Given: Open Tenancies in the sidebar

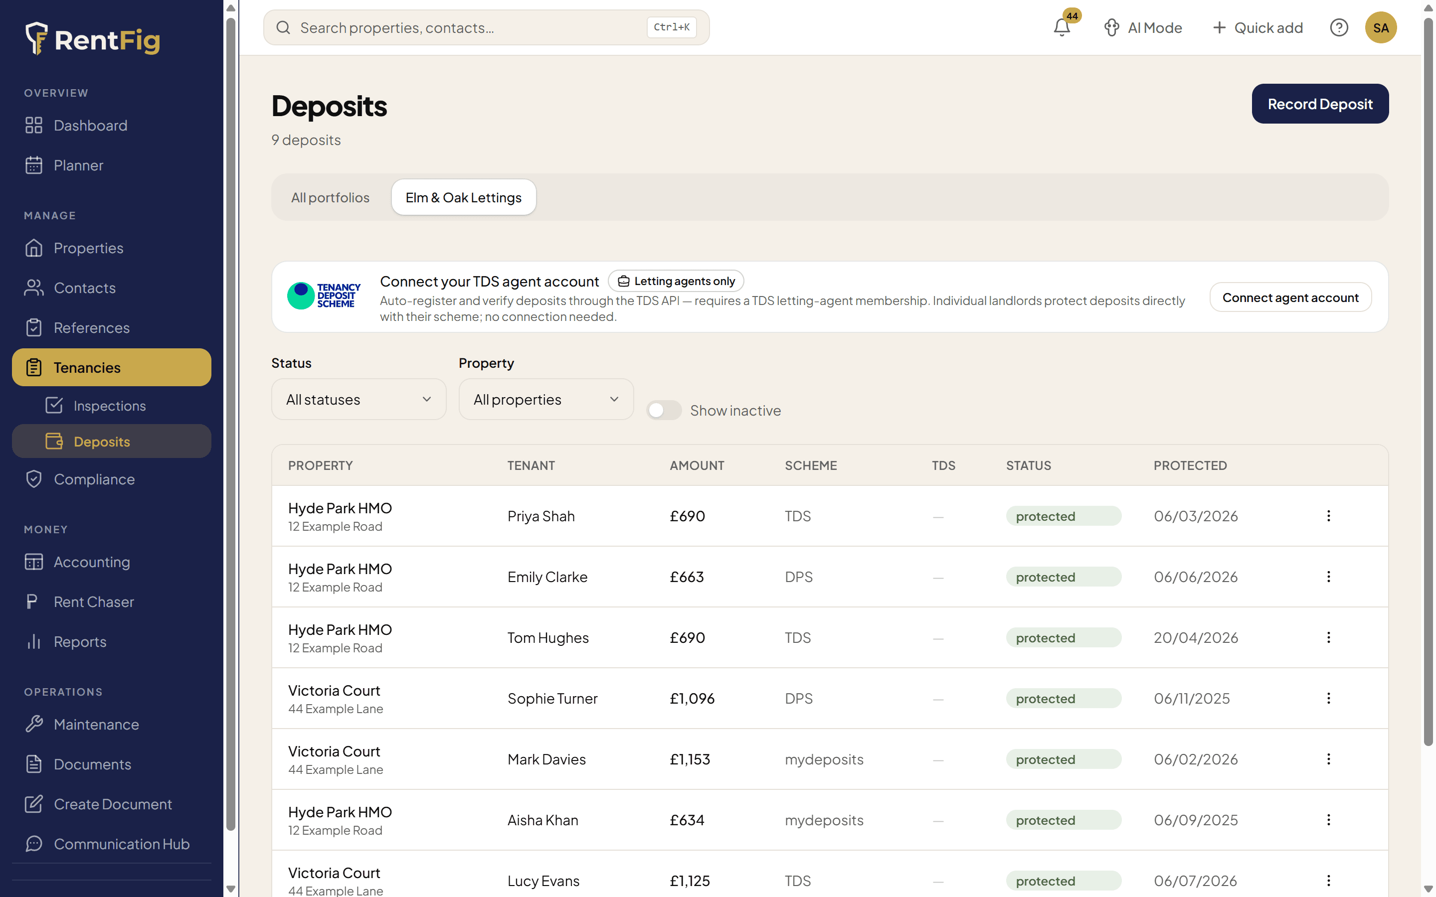Looking at the screenshot, I should 112,367.
